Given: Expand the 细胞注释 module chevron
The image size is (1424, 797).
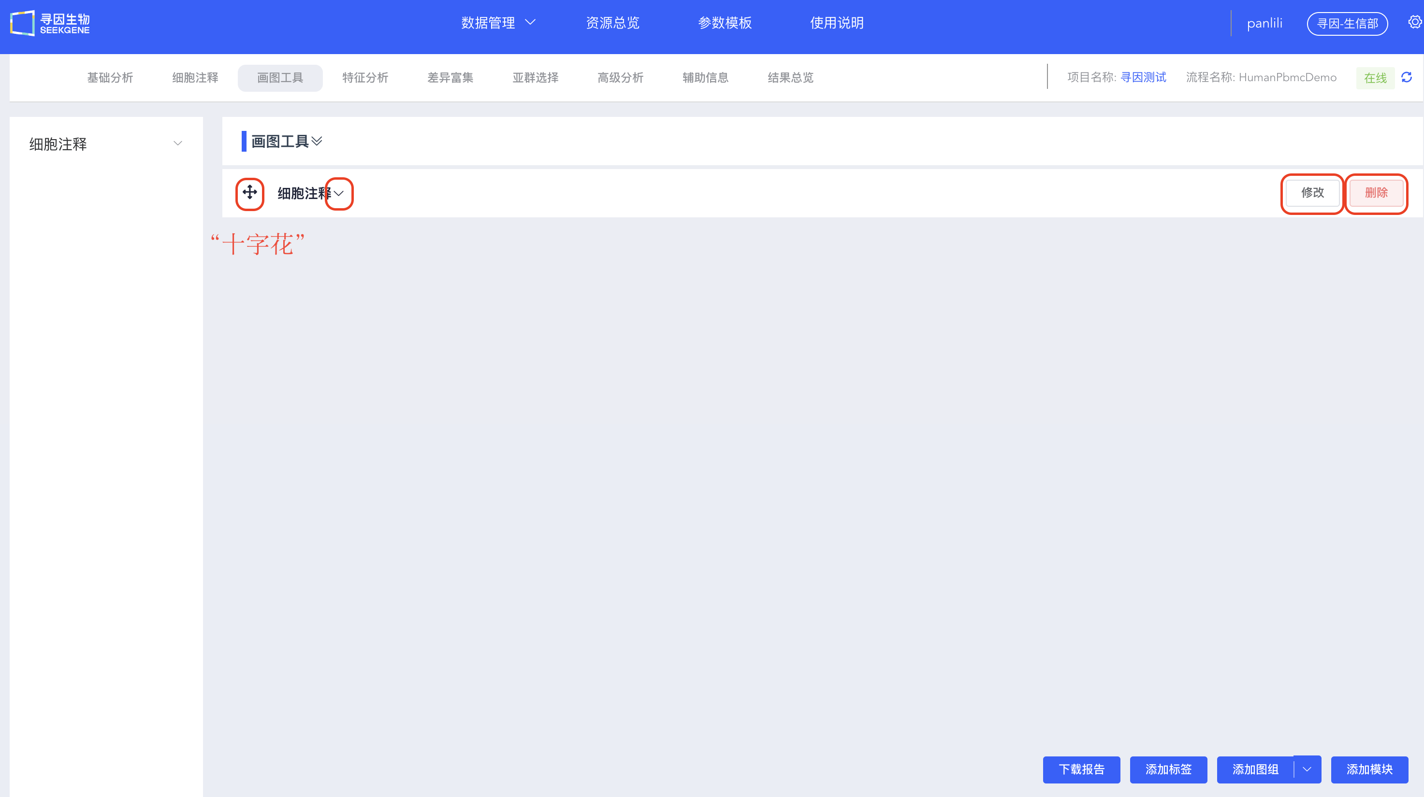Looking at the screenshot, I should click(x=339, y=193).
